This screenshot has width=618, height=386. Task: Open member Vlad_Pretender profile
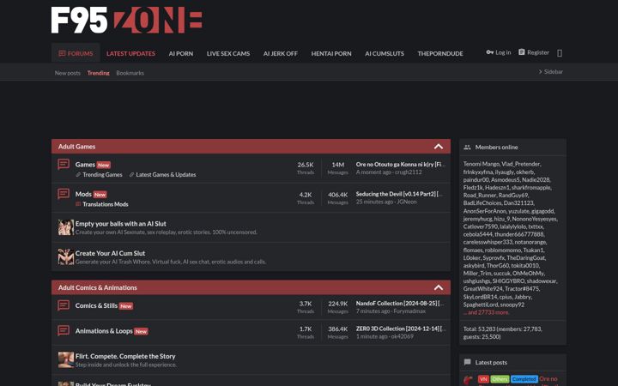click(x=521, y=164)
